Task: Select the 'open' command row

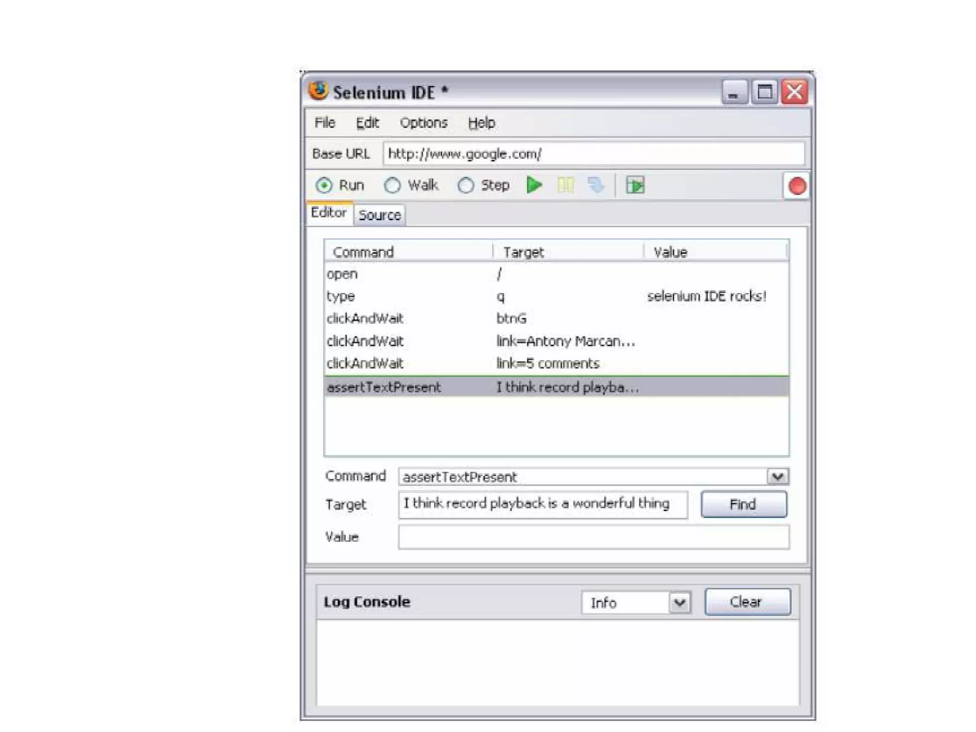Action: pos(556,274)
